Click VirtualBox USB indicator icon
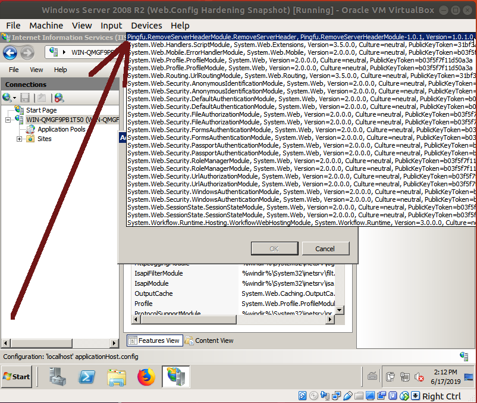Viewport: 477px width, 403px height. click(x=348, y=395)
